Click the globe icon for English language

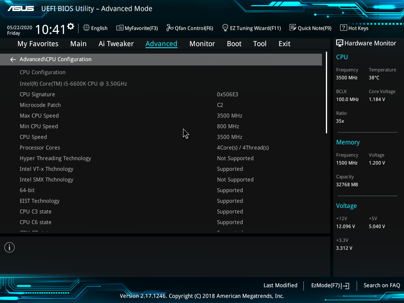(86, 28)
